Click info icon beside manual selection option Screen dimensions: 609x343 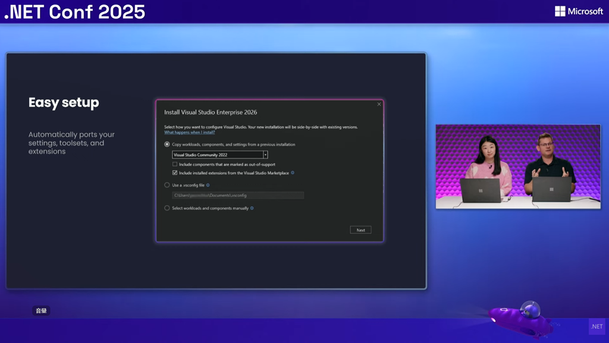(252, 208)
